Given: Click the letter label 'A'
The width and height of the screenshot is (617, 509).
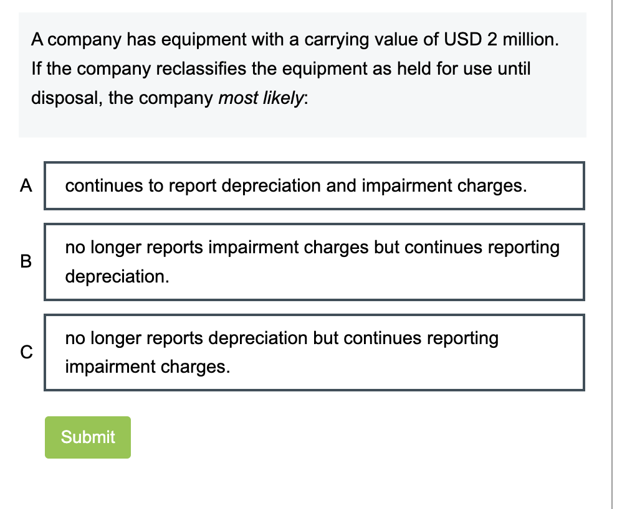Looking at the screenshot, I should point(26,185).
